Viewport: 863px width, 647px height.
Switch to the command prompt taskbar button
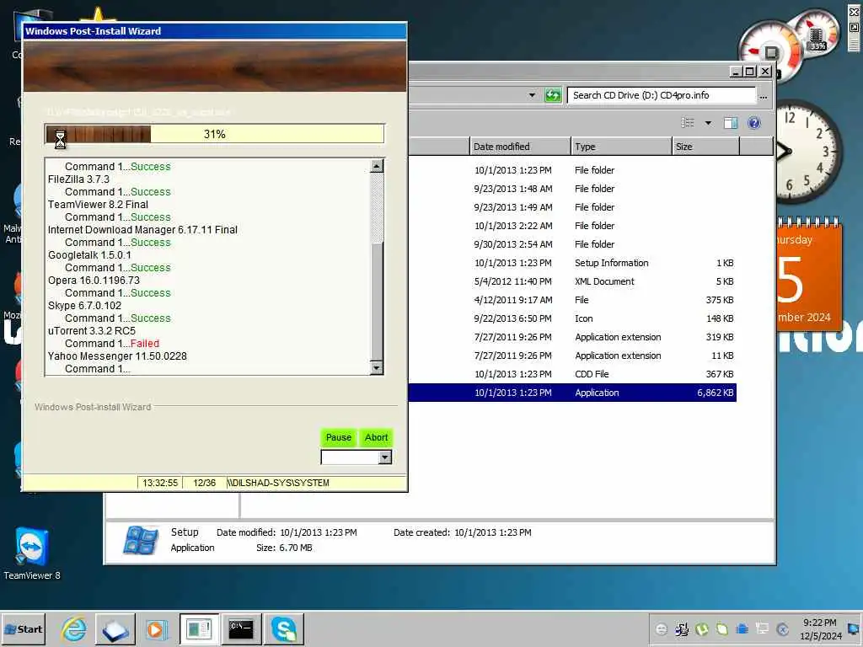pyautogui.click(x=240, y=628)
